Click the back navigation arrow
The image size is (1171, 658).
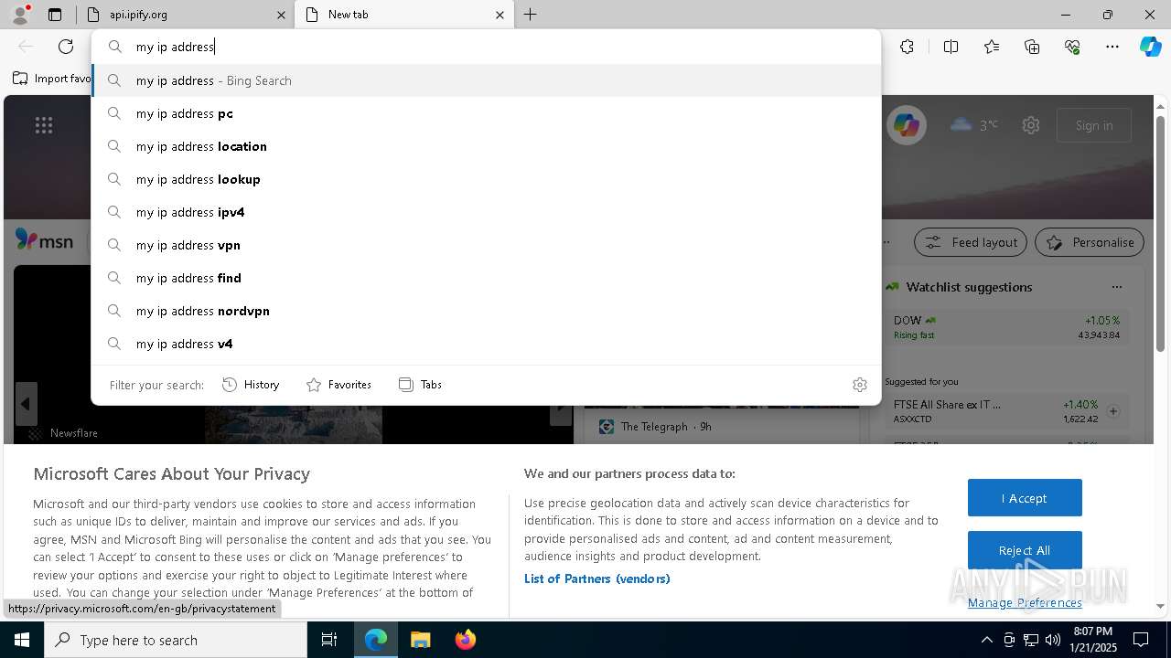26,47
